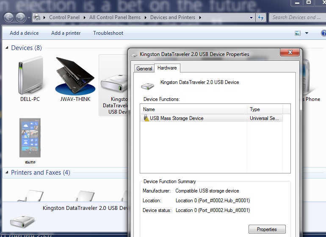Screen dimensions: 326x237
Task: Click the Location value Port_#0002.Hub_#0001
Action: pos(213,201)
